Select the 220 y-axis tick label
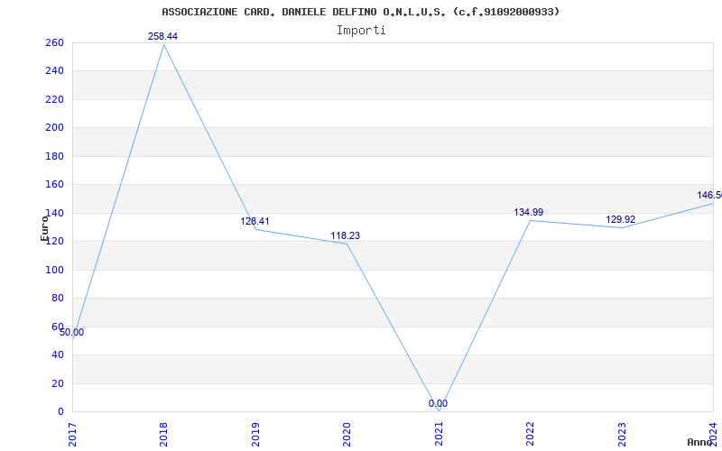The width and height of the screenshot is (722, 451). (x=54, y=99)
